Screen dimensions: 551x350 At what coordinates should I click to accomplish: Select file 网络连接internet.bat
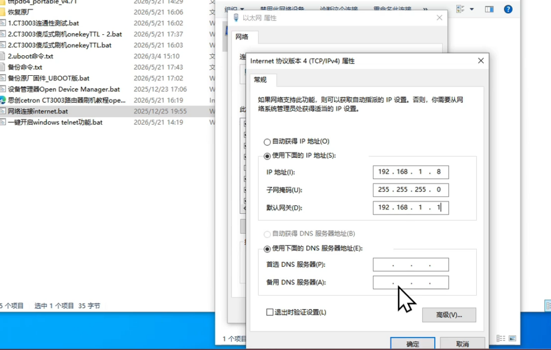click(x=38, y=111)
